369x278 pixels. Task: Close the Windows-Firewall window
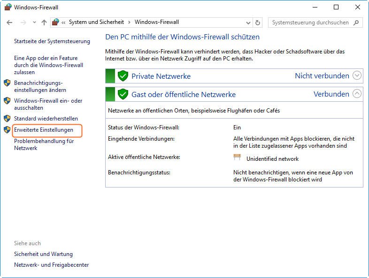[x=357, y=7]
